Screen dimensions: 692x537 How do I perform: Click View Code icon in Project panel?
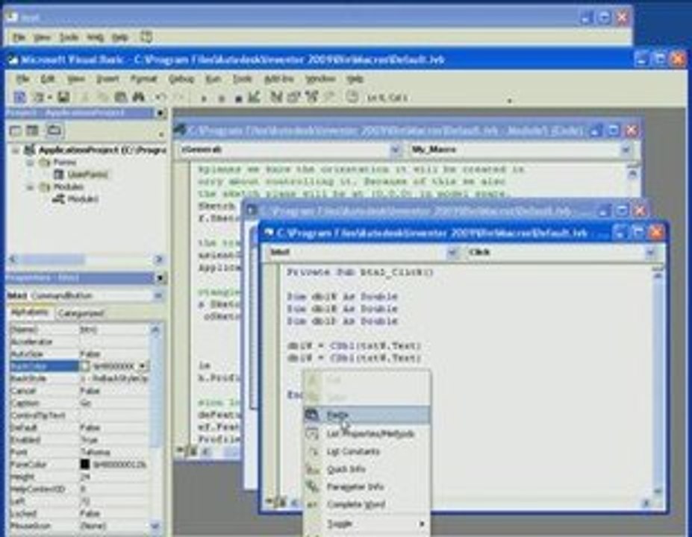(x=15, y=131)
